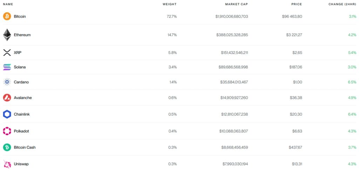Sort by Change (24hr) header

(342, 4)
